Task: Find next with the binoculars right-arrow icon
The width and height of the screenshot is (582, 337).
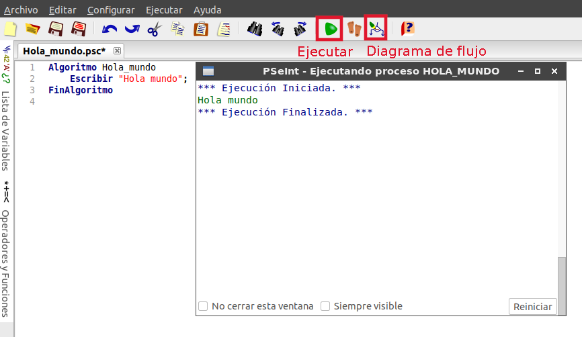Action: (300, 29)
